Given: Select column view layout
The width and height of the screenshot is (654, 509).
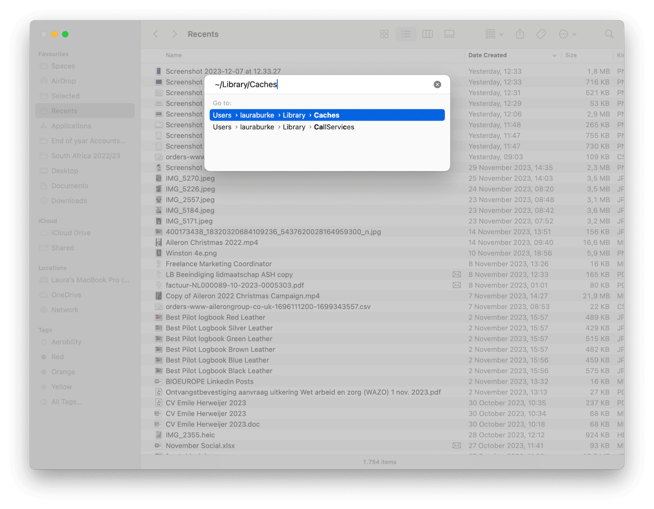Looking at the screenshot, I should pos(428,34).
